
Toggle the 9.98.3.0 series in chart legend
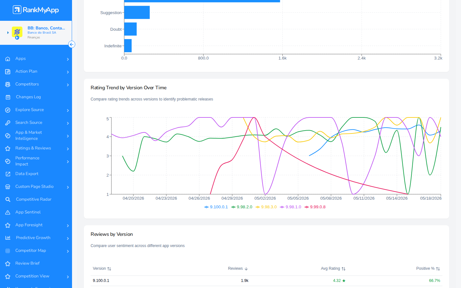pos(266,207)
